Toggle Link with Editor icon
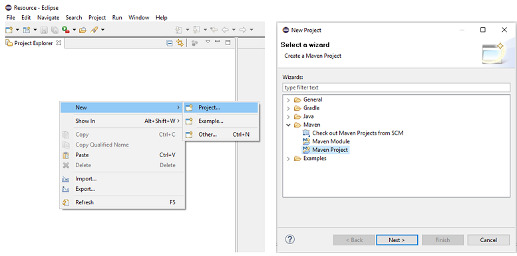Screen dimensions: 517x256 [x=180, y=43]
